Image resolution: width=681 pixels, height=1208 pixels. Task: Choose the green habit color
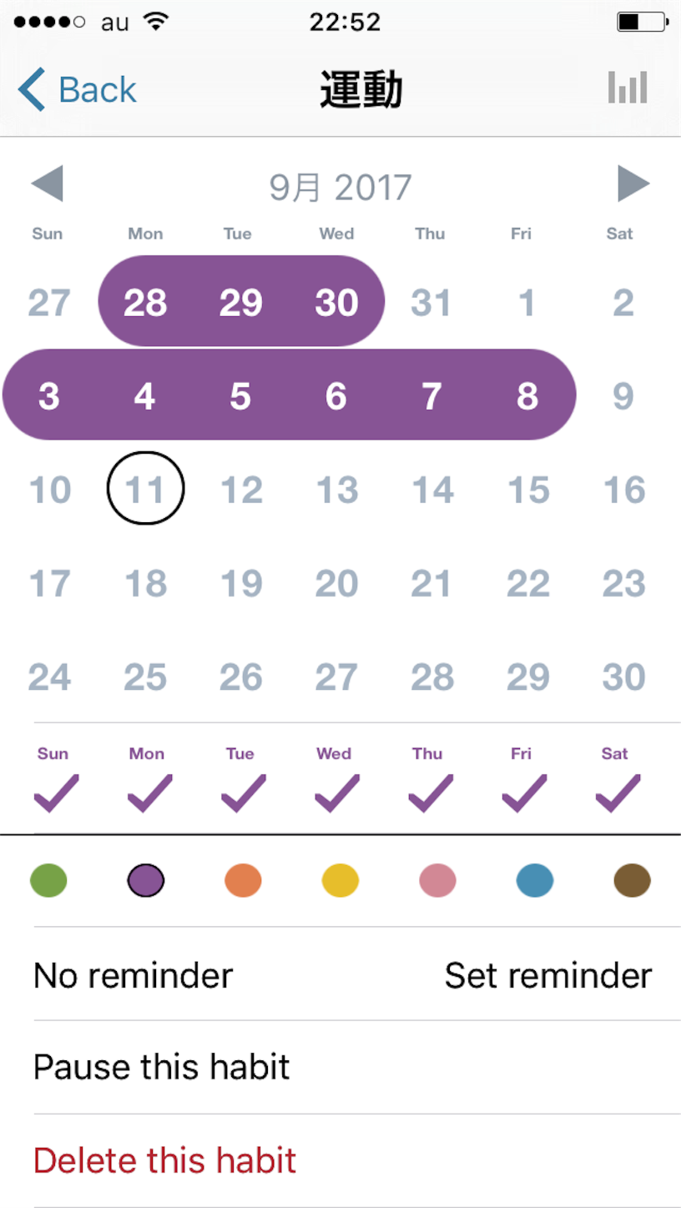tap(48, 880)
